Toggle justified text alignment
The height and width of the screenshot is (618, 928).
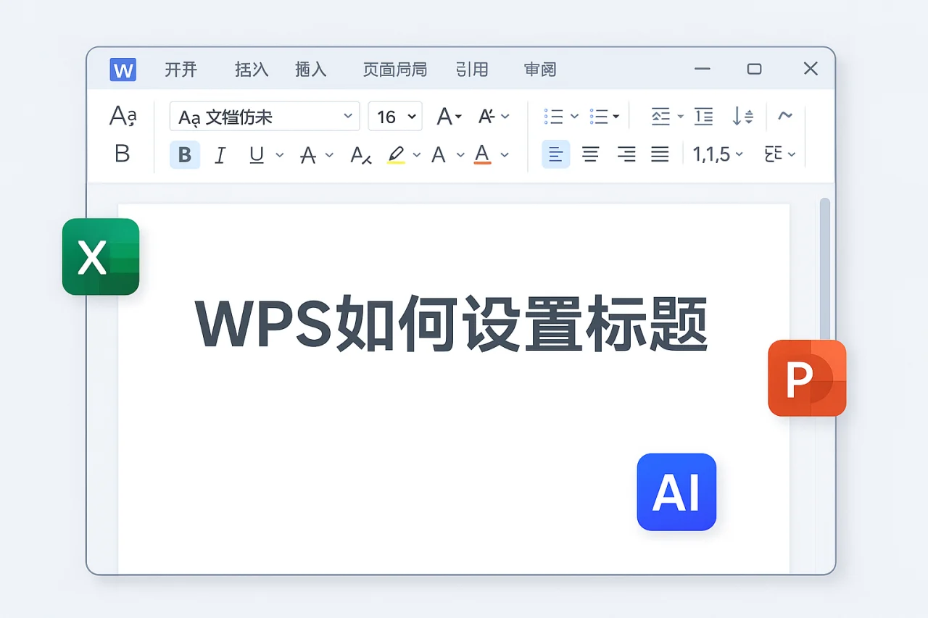click(660, 154)
